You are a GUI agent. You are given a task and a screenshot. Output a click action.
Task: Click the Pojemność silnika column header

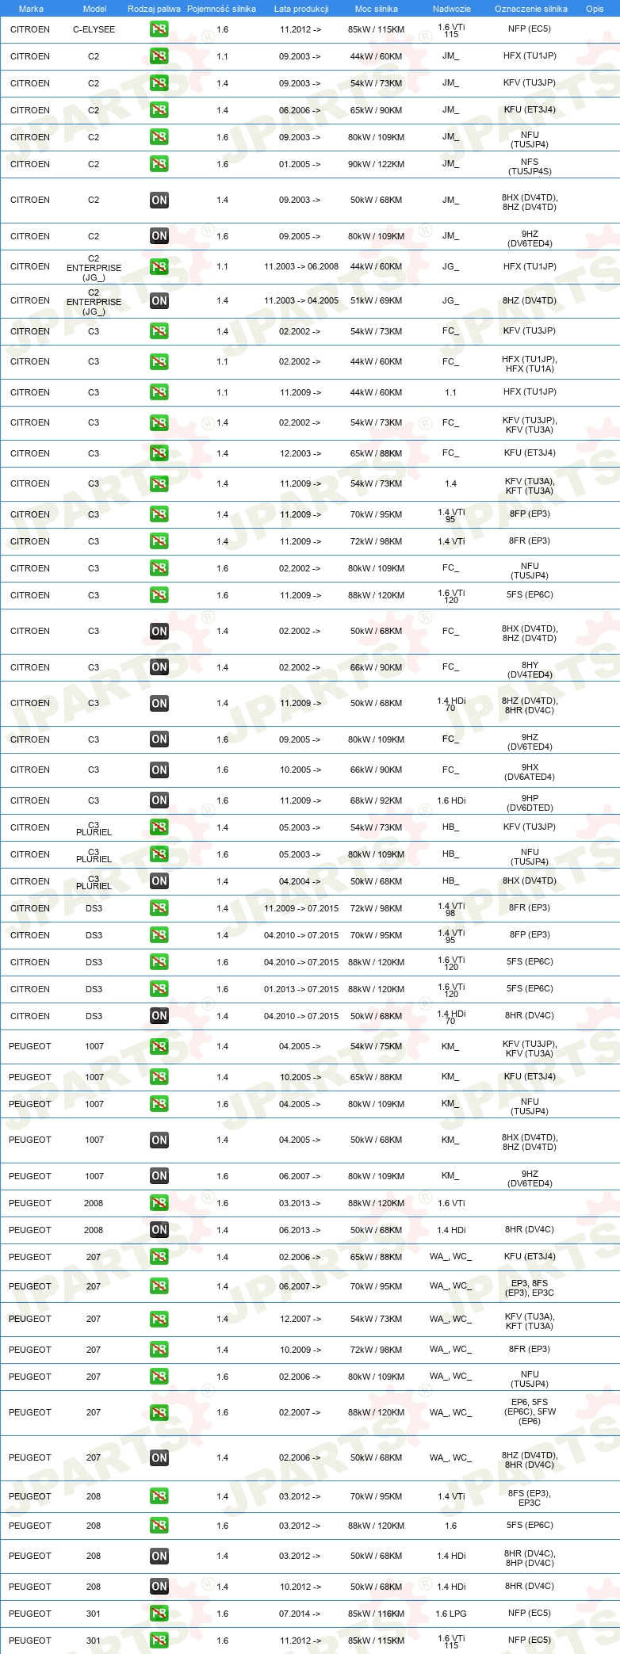(221, 9)
